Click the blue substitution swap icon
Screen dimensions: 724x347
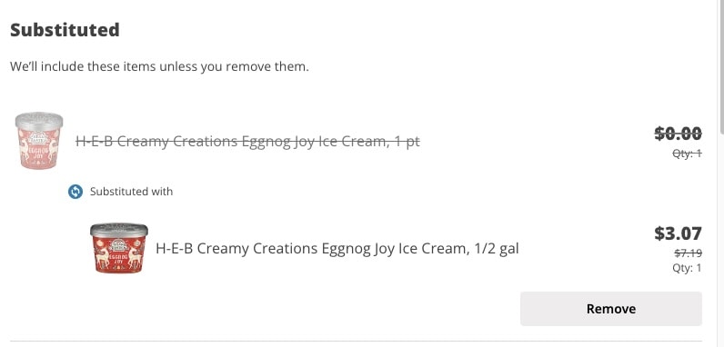(75, 192)
